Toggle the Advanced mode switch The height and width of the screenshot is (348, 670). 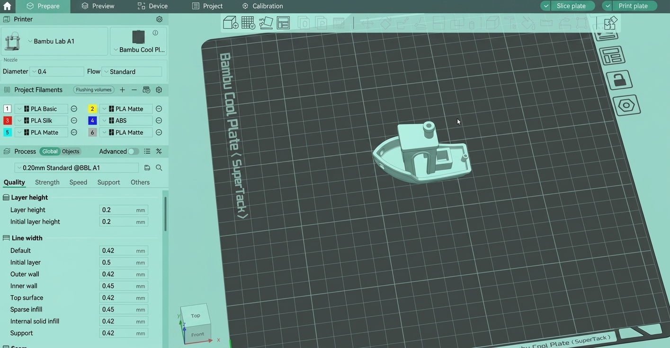tap(133, 151)
